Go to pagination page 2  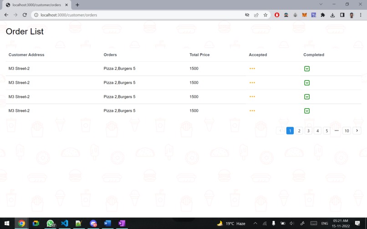pos(299,130)
